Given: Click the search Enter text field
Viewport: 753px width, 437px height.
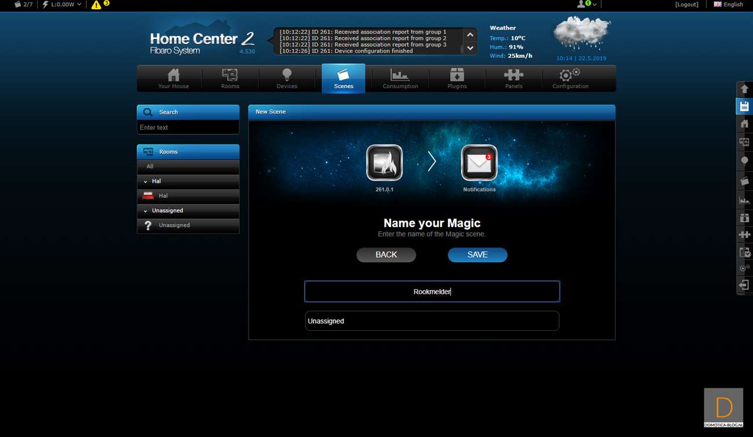Looking at the screenshot, I should 188,128.
